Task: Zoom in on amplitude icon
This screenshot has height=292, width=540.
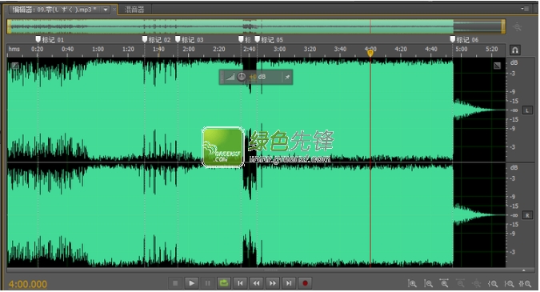Action: coord(412,283)
